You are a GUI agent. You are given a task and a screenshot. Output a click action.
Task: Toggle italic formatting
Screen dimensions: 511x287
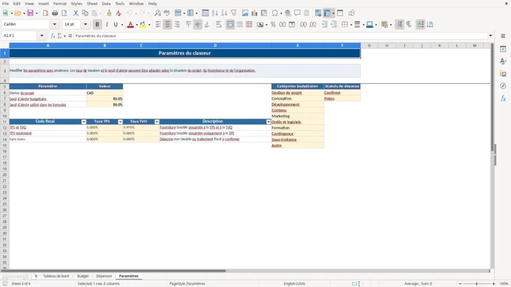107,24
